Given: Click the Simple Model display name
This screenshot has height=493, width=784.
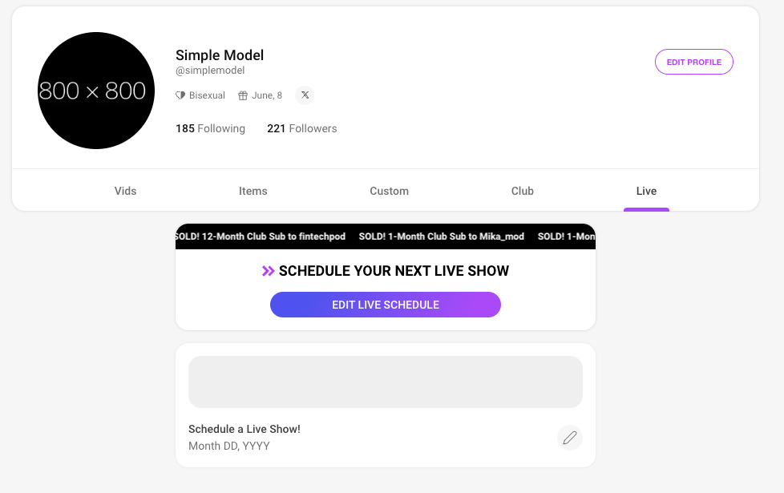Looking at the screenshot, I should tap(220, 55).
